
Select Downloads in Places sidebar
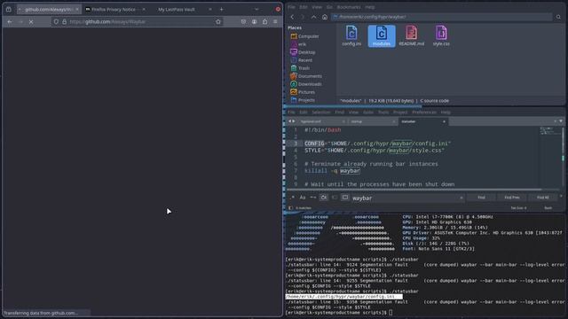306,84
